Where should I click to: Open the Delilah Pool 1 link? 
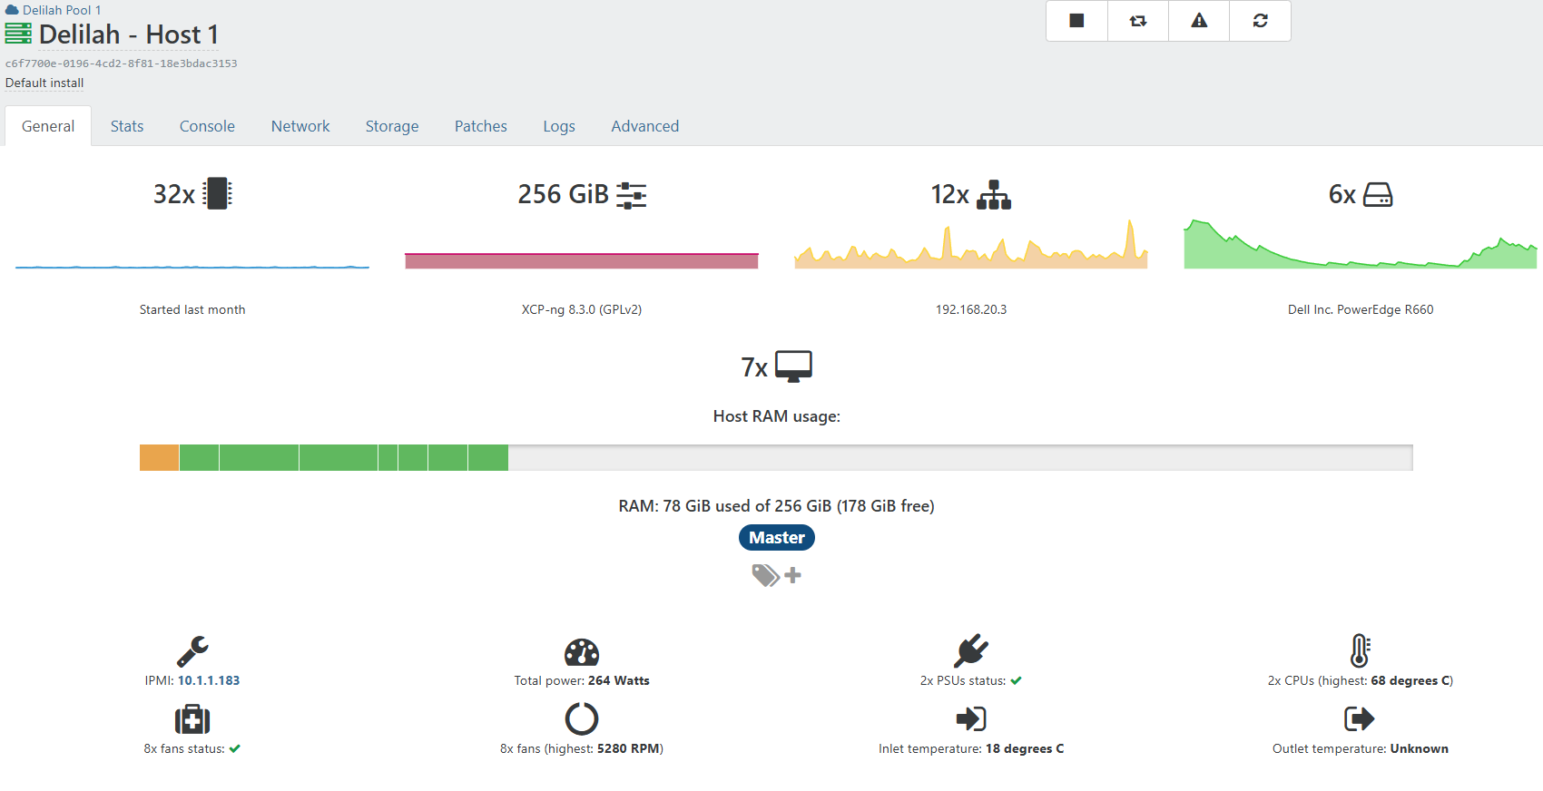coord(61,10)
